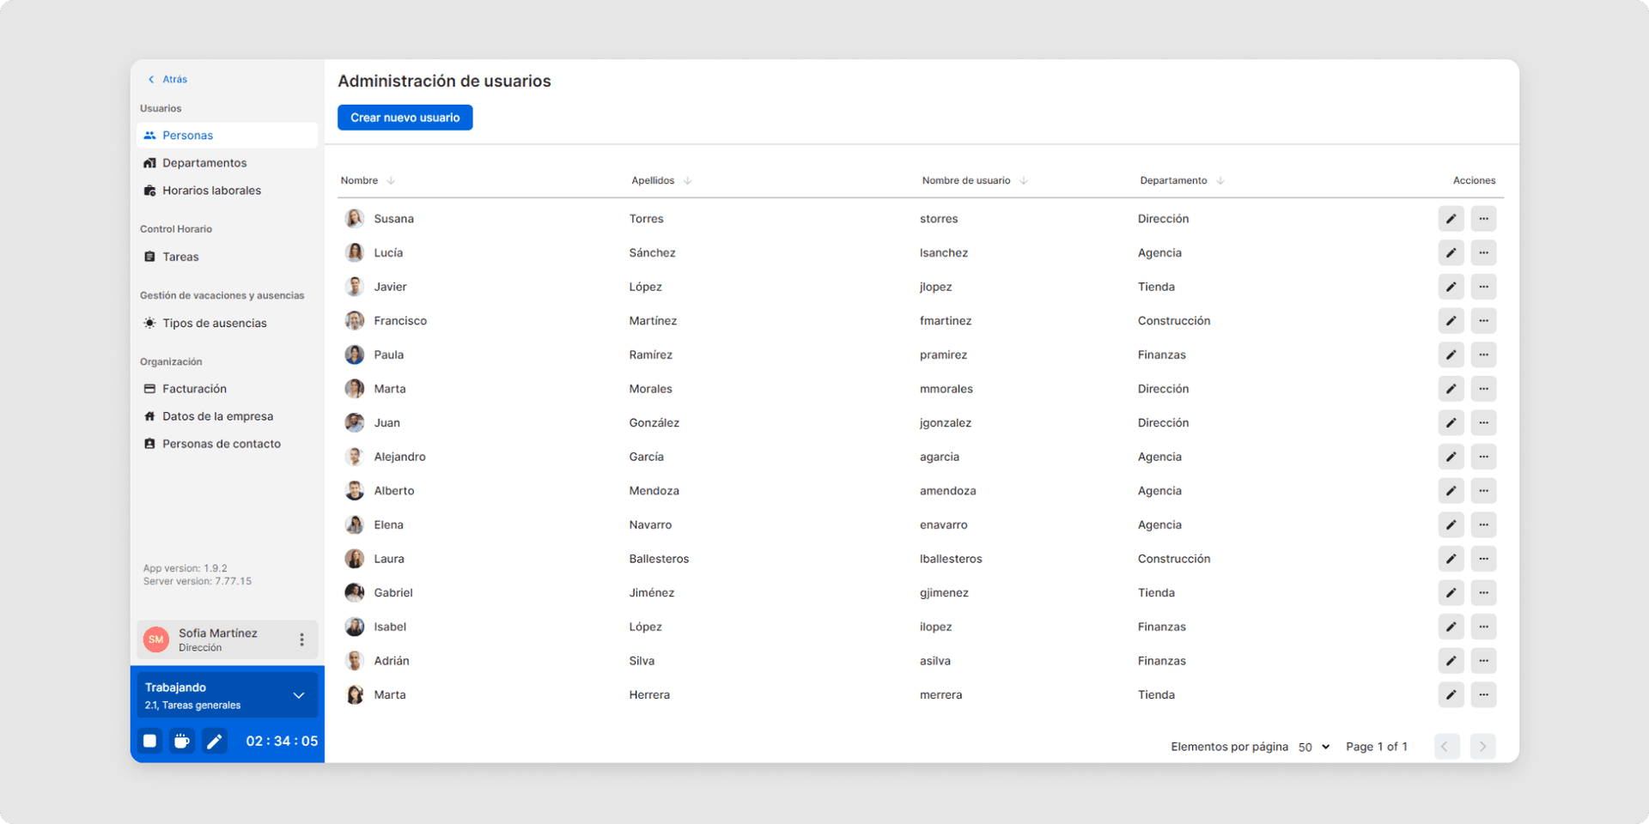Image resolution: width=1649 pixels, height=824 pixels.
Task: Open the elements per page dropdown
Action: click(1313, 747)
